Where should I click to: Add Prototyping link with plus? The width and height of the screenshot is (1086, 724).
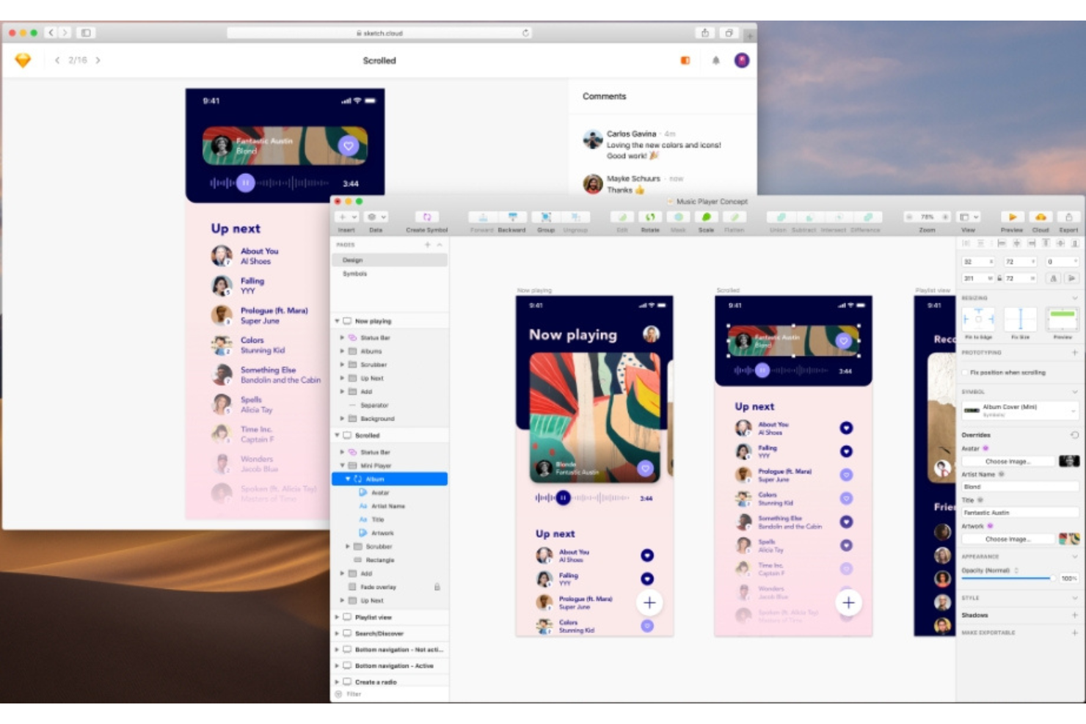[1074, 353]
